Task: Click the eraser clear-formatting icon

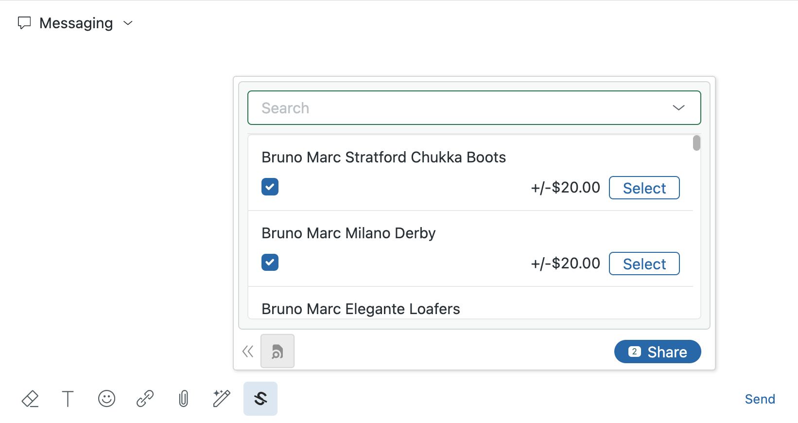Action: 30,399
